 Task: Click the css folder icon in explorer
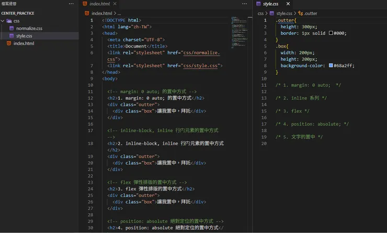point(9,21)
